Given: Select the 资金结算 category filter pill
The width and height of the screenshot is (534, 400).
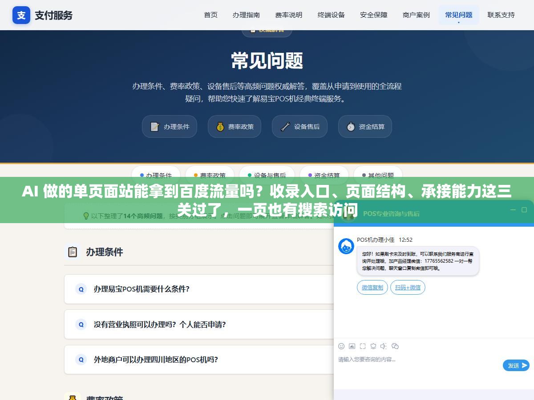Looking at the screenshot, I should [324, 175].
